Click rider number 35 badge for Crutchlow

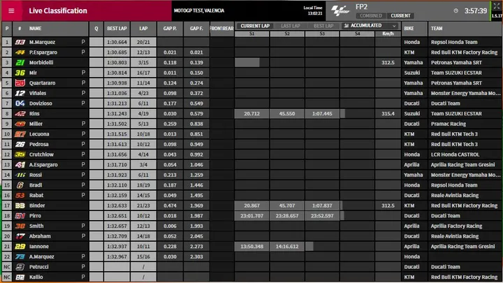coord(20,154)
